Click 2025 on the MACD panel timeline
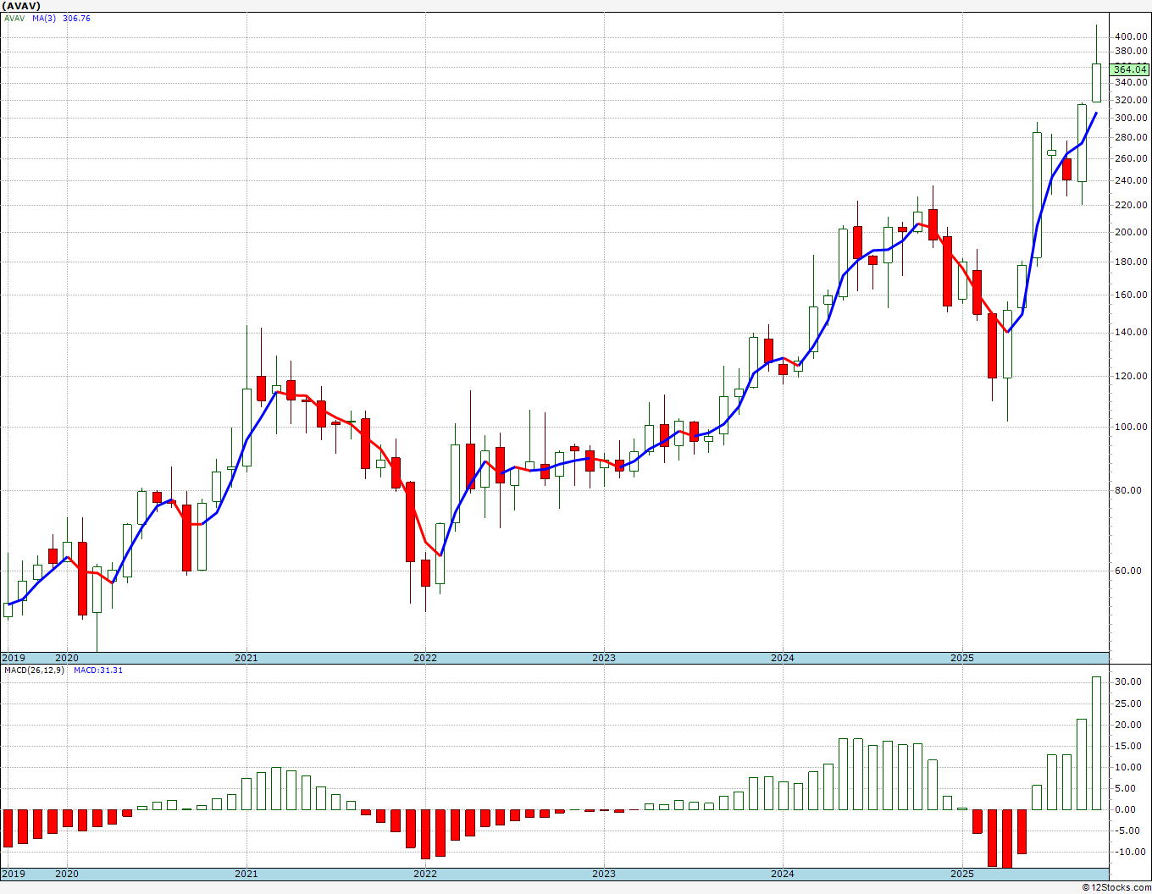This screenshot has width=1152, height=894. tap(961, 874)
